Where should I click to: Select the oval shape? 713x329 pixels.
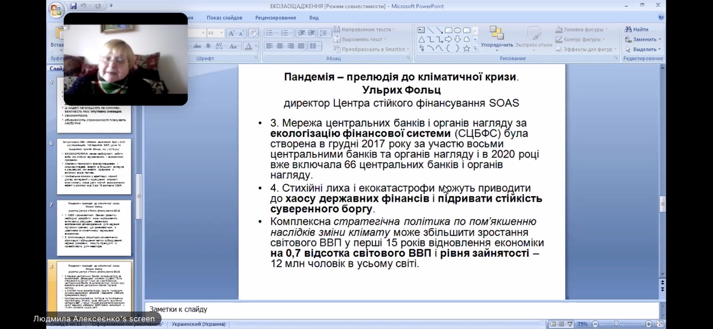pos(457,30)
